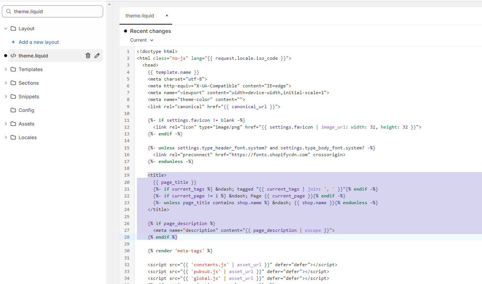Click Add a new layout link
This screenshot has height=284, width=482.
click(39, 42)
